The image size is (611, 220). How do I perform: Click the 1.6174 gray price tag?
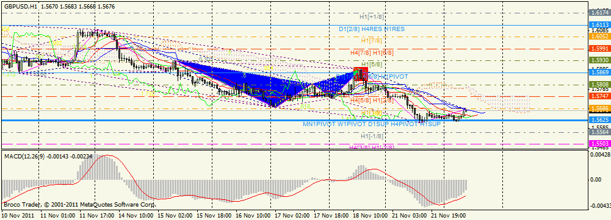pyautogui.click(x=601, y=13)
